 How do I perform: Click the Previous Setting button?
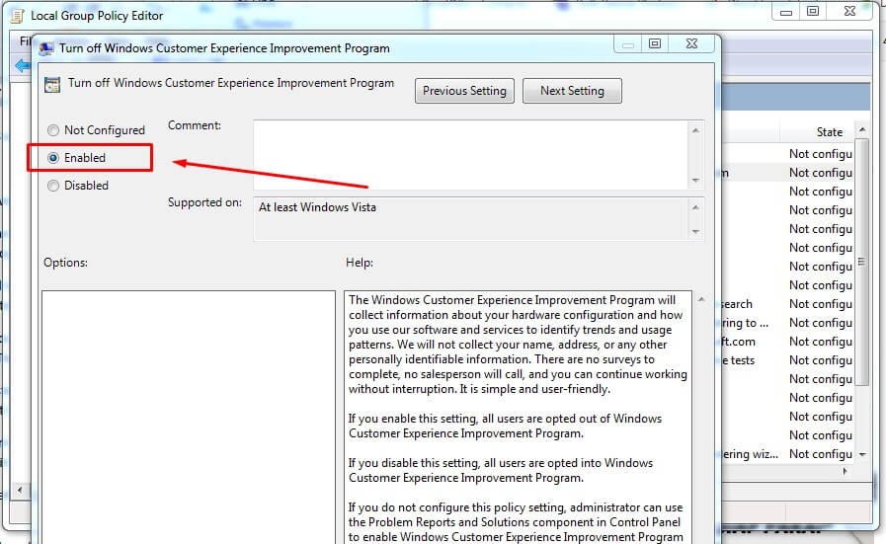click(464, 91)
